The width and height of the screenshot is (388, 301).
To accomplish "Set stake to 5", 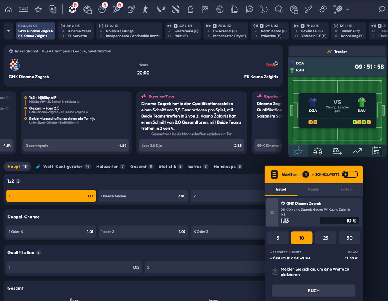I will pyautogui.click(x=278, y=238).
